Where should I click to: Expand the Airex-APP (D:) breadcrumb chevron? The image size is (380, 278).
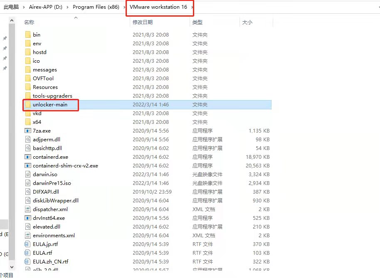tap(67, 7)
